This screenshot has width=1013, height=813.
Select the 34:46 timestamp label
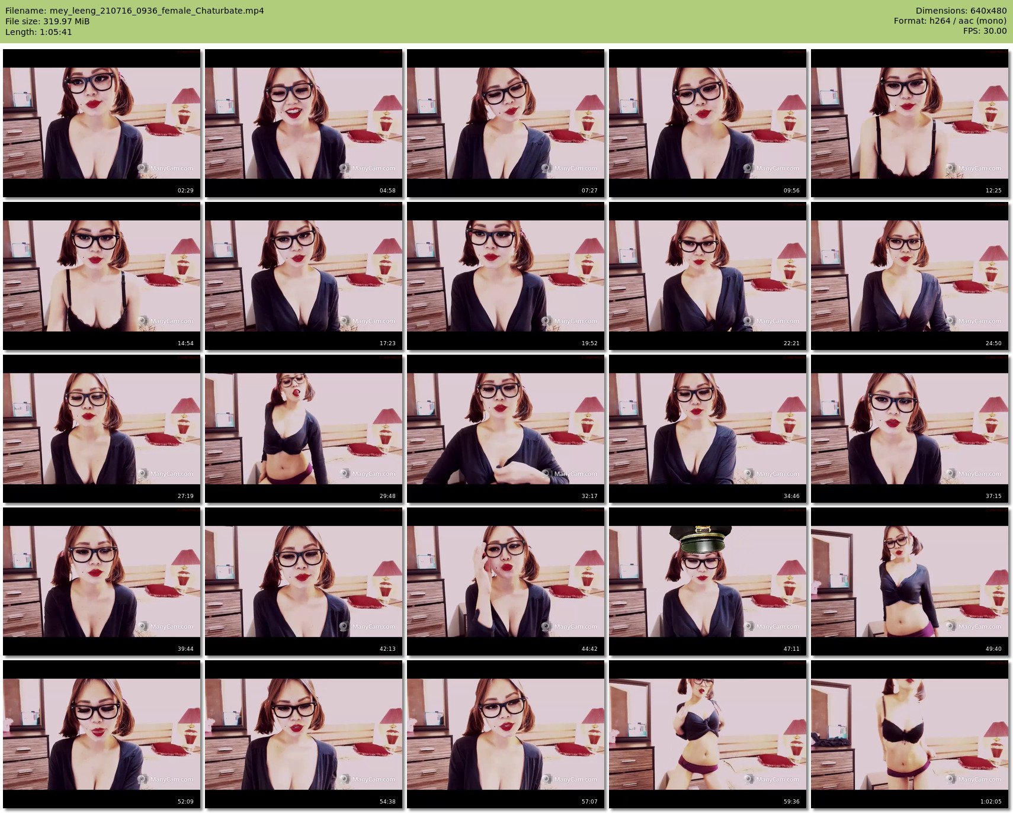click(791, 496)
